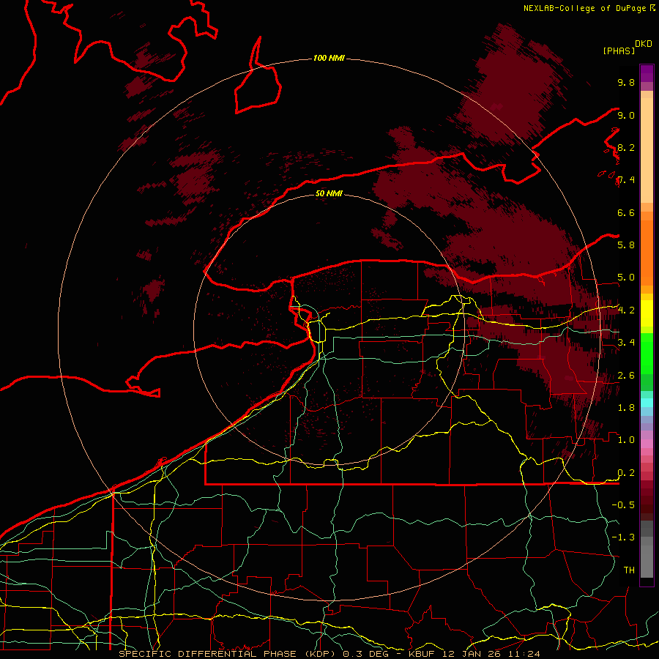This screenshot has width=659, height=659.
Task: Click the TH threshold label
Action: click(x=629, y=570)
